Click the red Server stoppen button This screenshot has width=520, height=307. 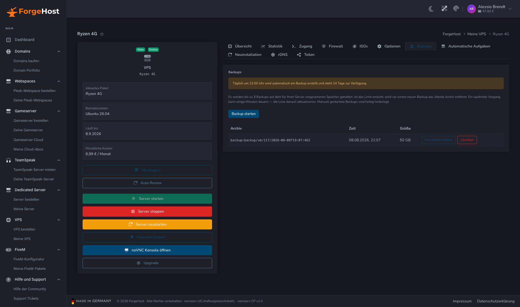[x=147, y=212]
